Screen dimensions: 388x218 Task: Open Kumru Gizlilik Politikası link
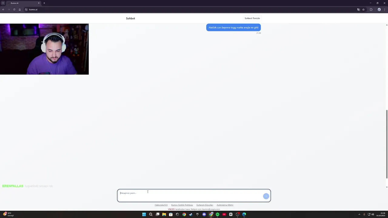coord(182,205)
